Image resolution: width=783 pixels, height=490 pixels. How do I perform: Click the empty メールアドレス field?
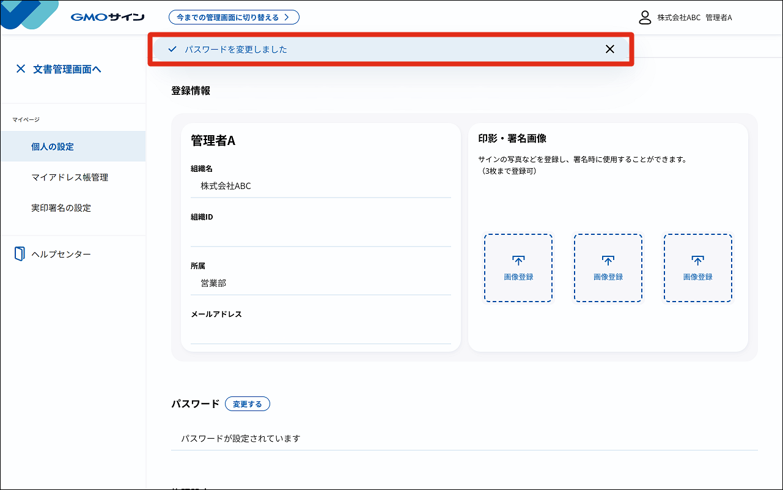pyautogui.click(x=320, y=332)
